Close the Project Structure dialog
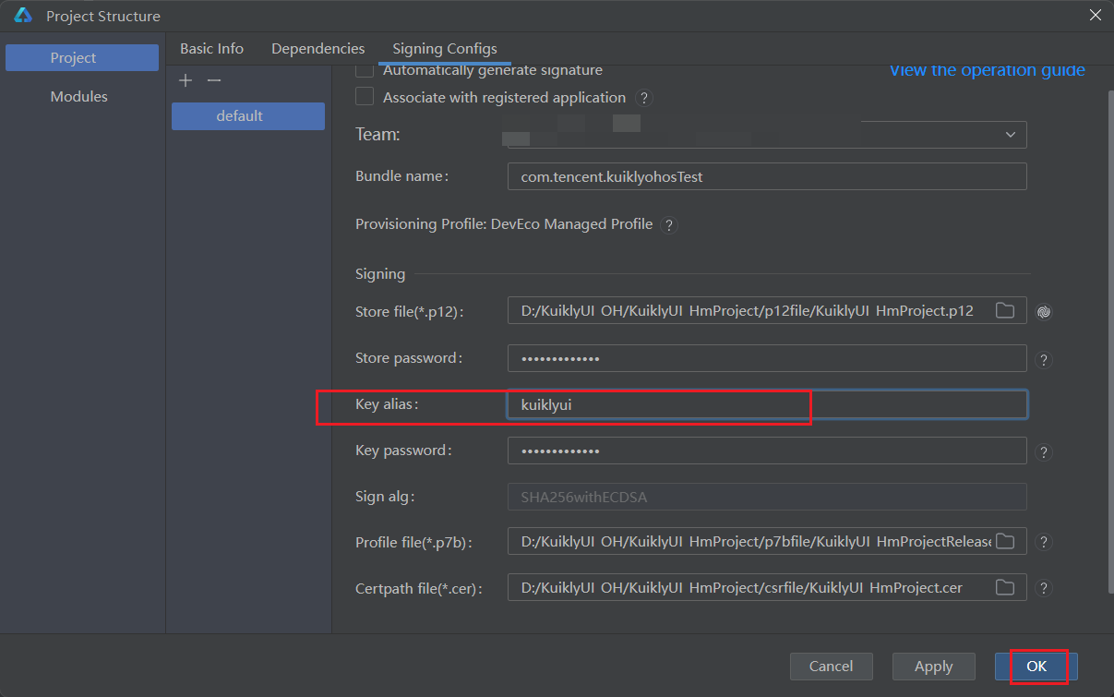Image resolution: width=1114 pixels, height=697 pixels. [1095, 15]
